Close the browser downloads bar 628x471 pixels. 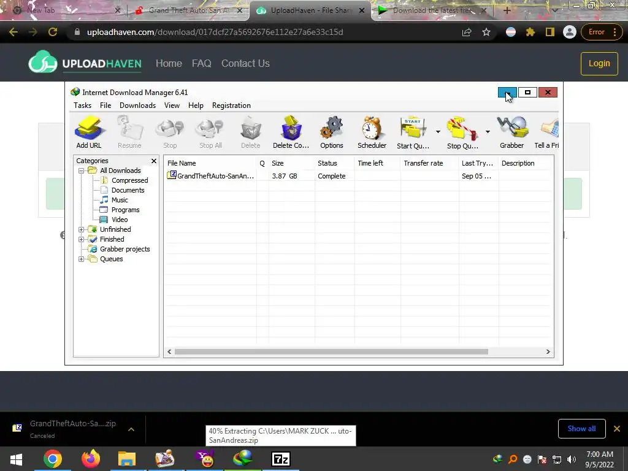coord(617,429)
